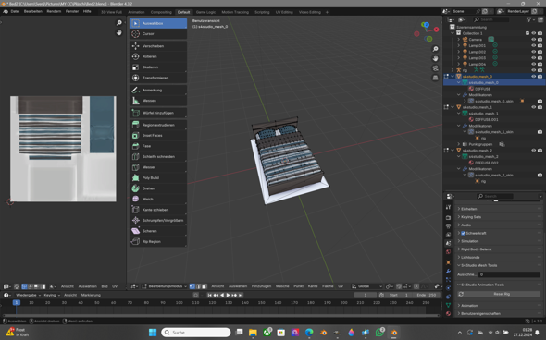Choose the Poly Build tool
Image resolution: width=546 pixels, height=340 pixels.
click(158, 177)
